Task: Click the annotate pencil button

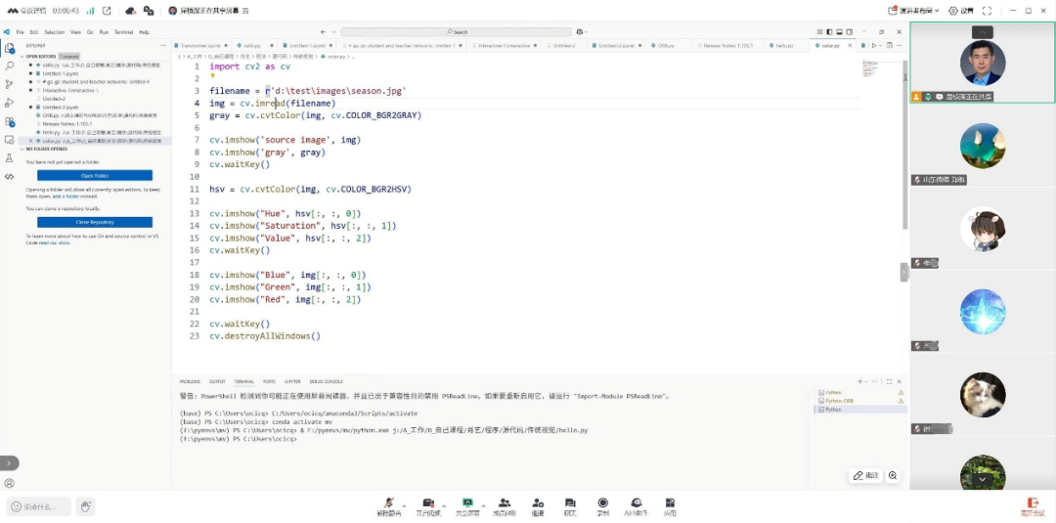Action: pos(865,475)
